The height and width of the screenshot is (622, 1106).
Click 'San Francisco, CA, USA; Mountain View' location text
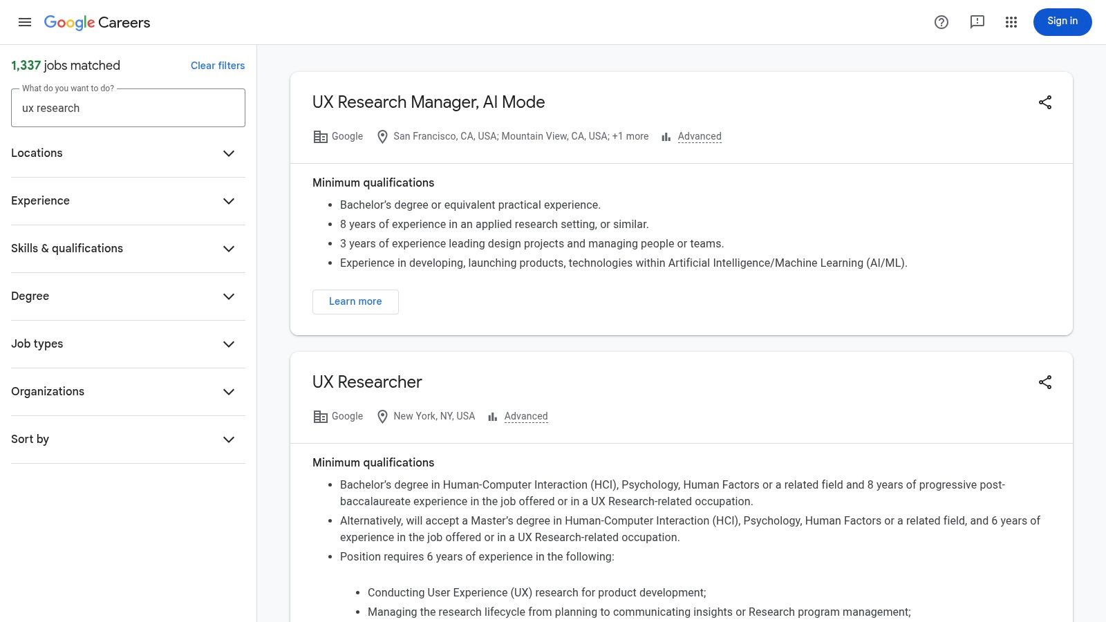point(521,137)
